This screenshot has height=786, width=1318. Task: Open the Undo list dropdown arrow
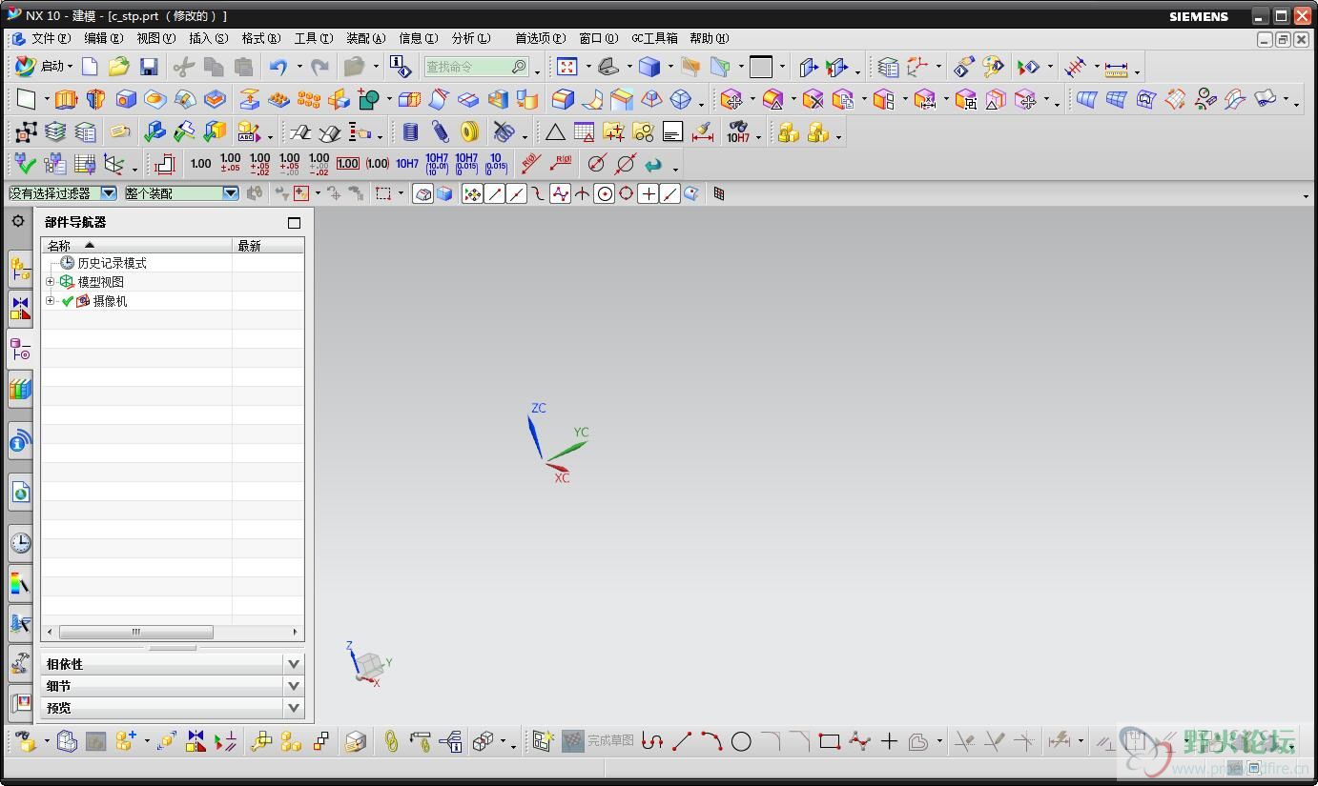(299, 67)
